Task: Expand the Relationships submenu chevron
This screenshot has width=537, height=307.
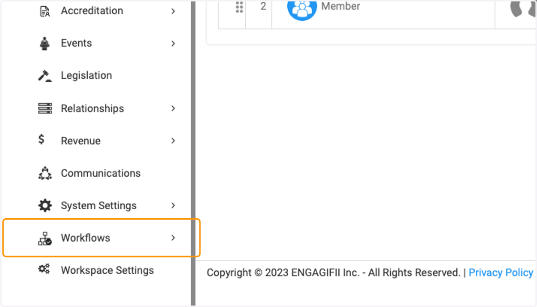Action: pos(173,108)
